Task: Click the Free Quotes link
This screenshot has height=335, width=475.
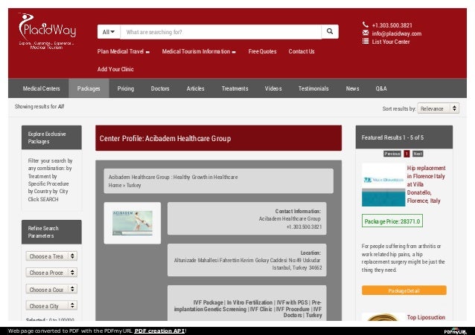Action: [262, 51]
